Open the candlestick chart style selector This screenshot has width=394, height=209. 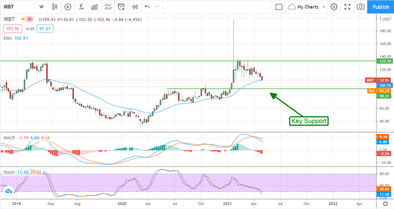55,7
